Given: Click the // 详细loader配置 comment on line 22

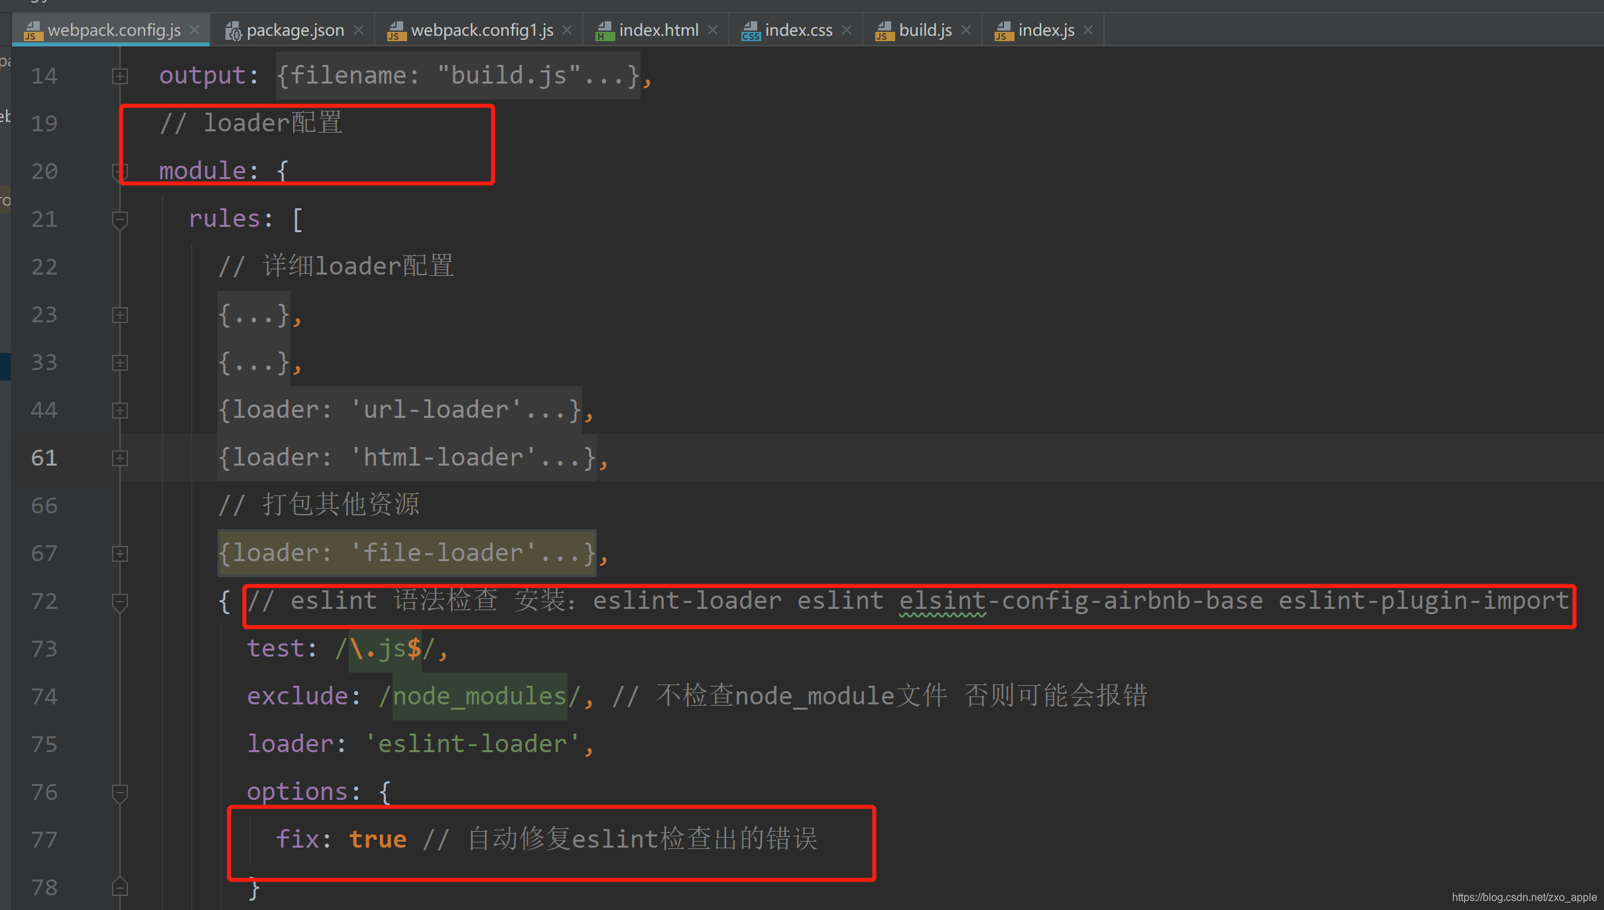Looking at the screenshot, I should click(336, 267).
